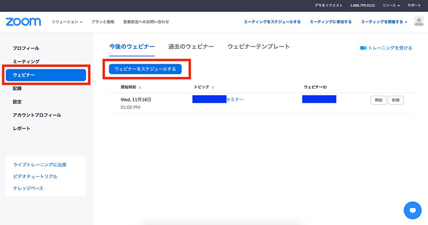
Task: Select レポート in the sidebar
Action: pyautogui.click(x=21, y=128)
